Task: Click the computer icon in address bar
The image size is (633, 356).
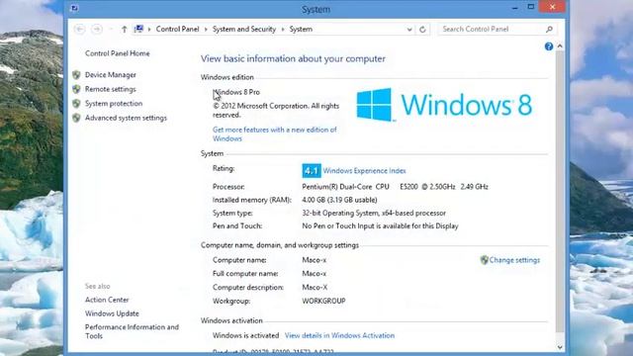Action: coord(138,29)
